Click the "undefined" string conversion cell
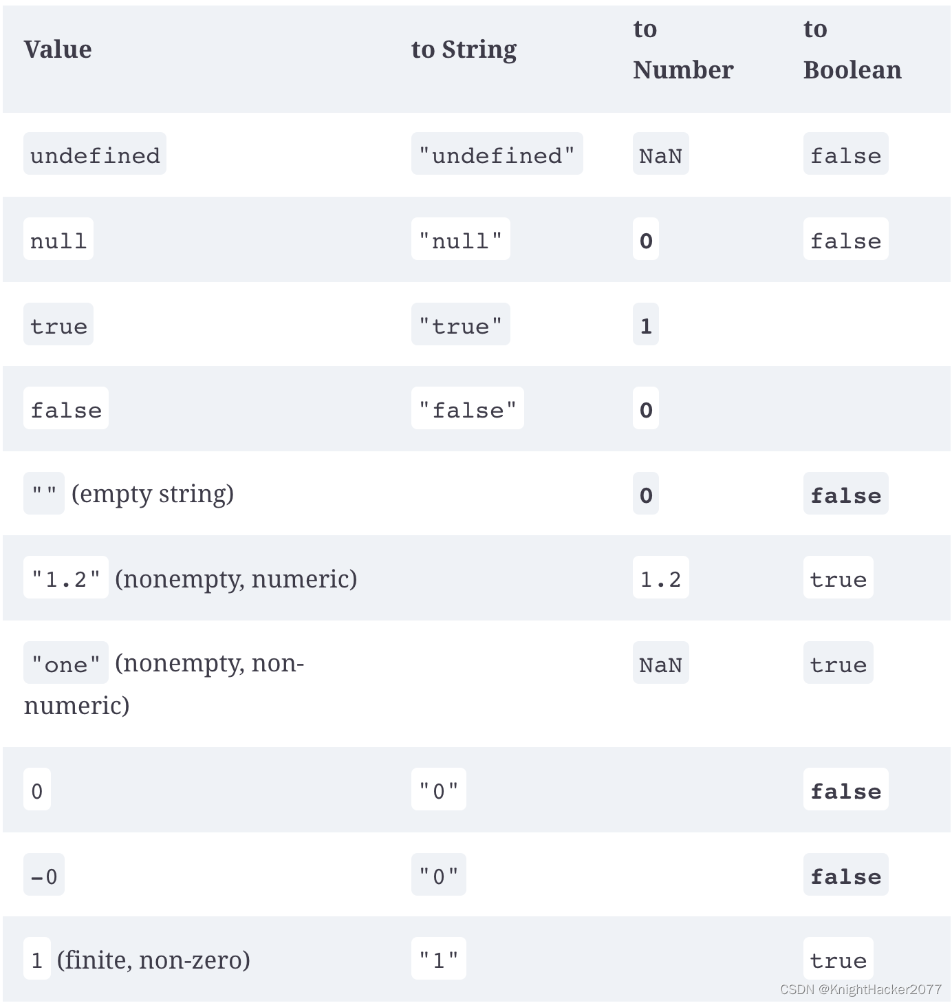This screenshot has width=952, height=1003. (x=497, y=154)
